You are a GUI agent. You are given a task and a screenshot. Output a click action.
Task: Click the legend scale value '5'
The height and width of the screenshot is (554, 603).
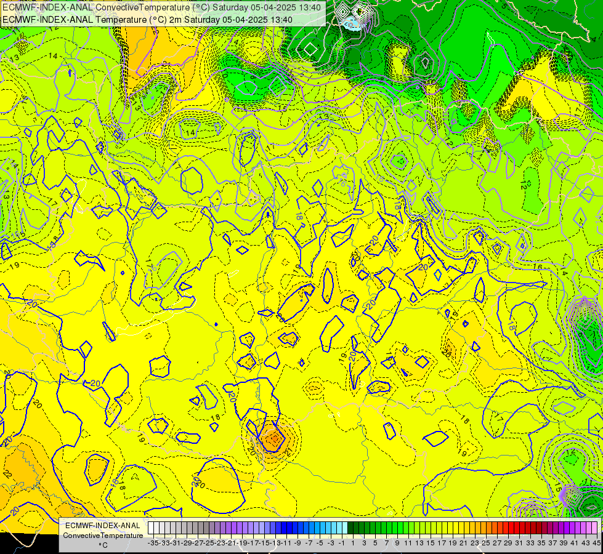click(x=375, y=544)
